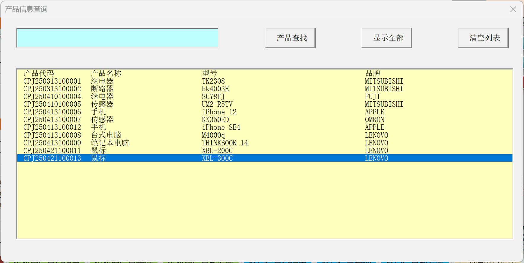The height and width of the screenshot is (263, 524).
Task: Click model UM2-R5TV
Action: (x=217, y=104)
